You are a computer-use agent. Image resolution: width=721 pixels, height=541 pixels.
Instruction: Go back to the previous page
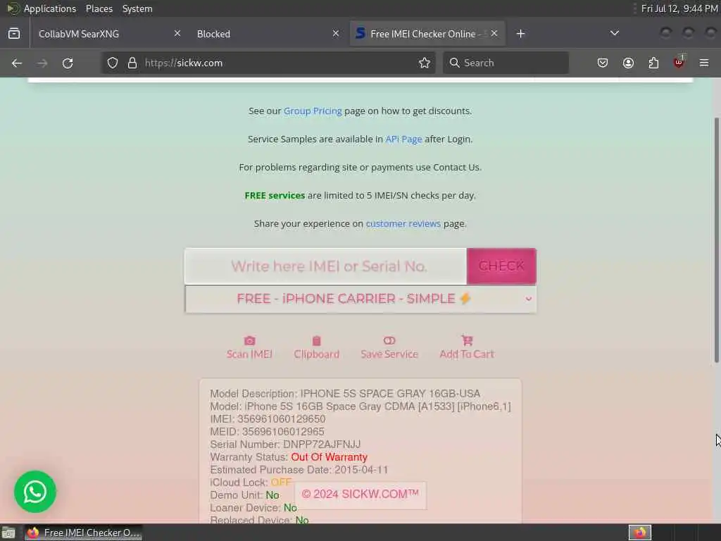click(x=17, y=63)
